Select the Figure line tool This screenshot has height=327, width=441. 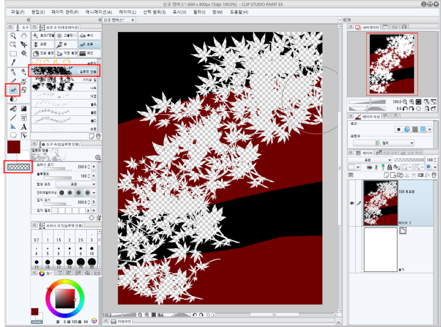(x=13, y=118)
